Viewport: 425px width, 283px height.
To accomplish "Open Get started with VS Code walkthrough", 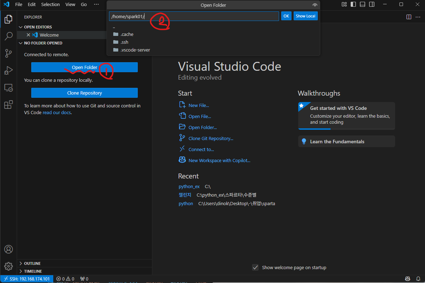I will point(347,116).
